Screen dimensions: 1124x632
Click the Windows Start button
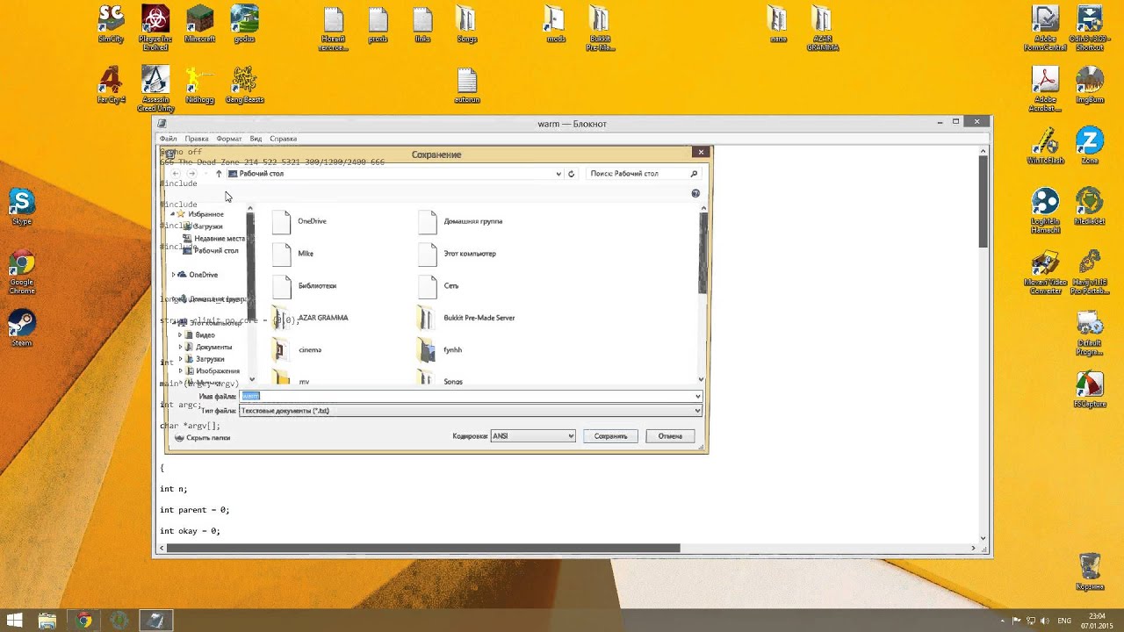tap(13, 621)
